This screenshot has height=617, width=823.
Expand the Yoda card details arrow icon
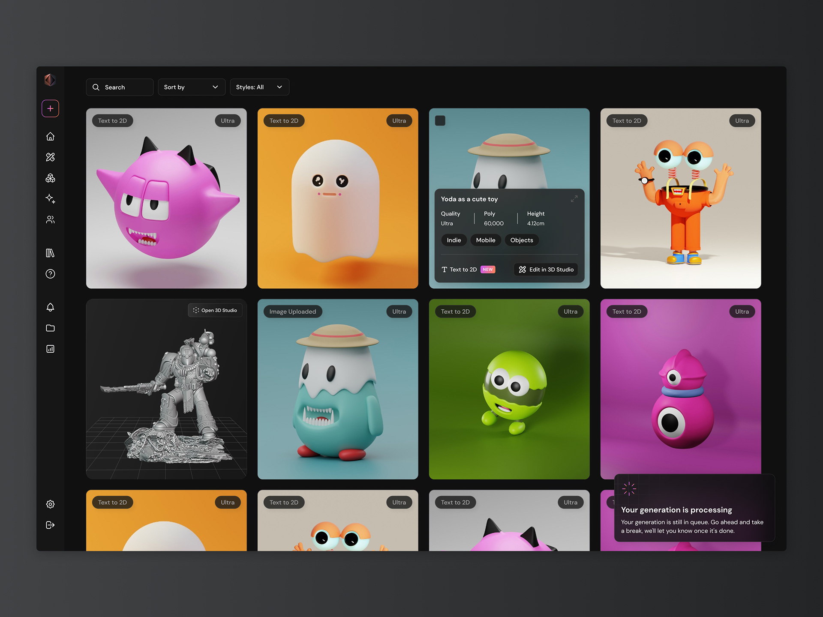tap(574, 199)
